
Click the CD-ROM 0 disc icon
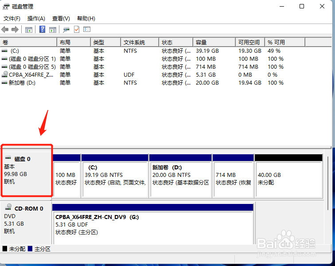[8, 207]
